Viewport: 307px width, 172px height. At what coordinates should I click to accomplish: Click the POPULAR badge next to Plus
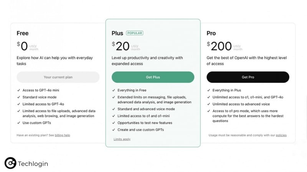134,33
